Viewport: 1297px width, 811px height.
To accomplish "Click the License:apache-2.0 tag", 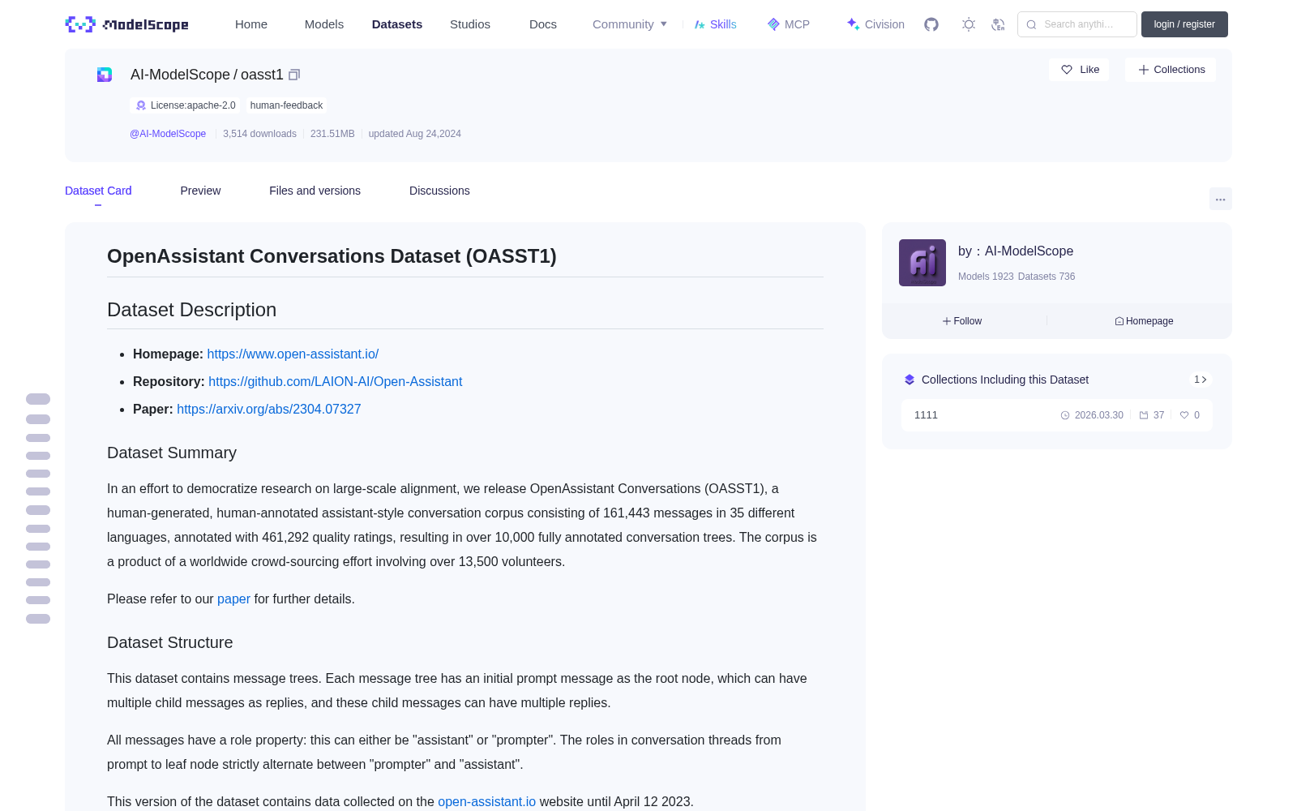I will tap(186, 105).
